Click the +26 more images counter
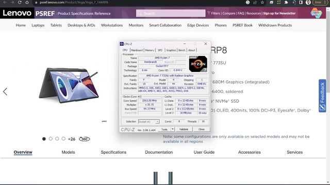Viewport: 330px width, 185px height. (72, 139)
